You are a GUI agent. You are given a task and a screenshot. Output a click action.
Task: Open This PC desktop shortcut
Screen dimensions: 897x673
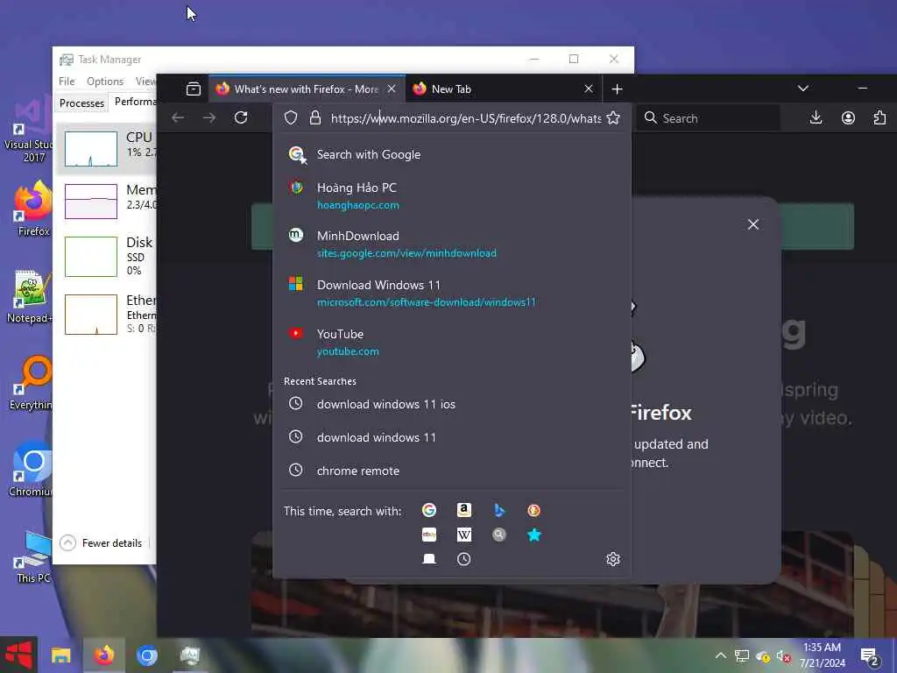33,556
